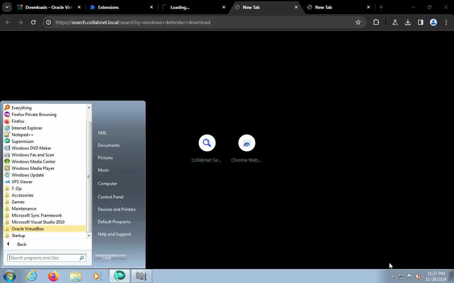454x283 pixels.
Task: Switch to the Loading... tab
Action: (194, 7)
